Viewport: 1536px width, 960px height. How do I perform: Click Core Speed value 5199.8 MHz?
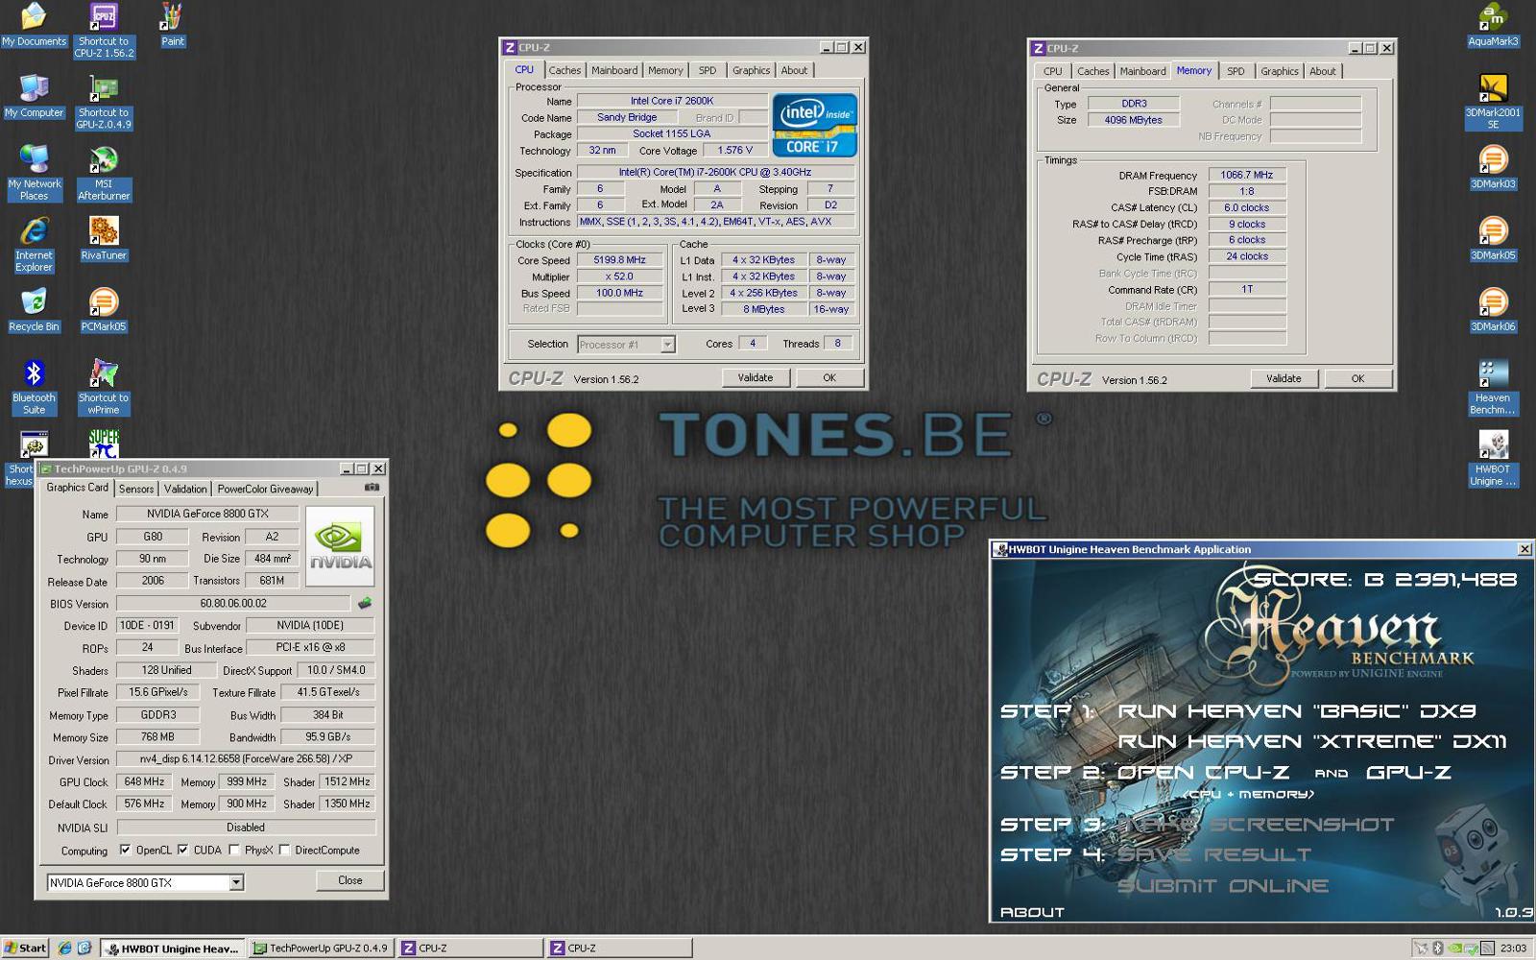(x=620, y=260)
